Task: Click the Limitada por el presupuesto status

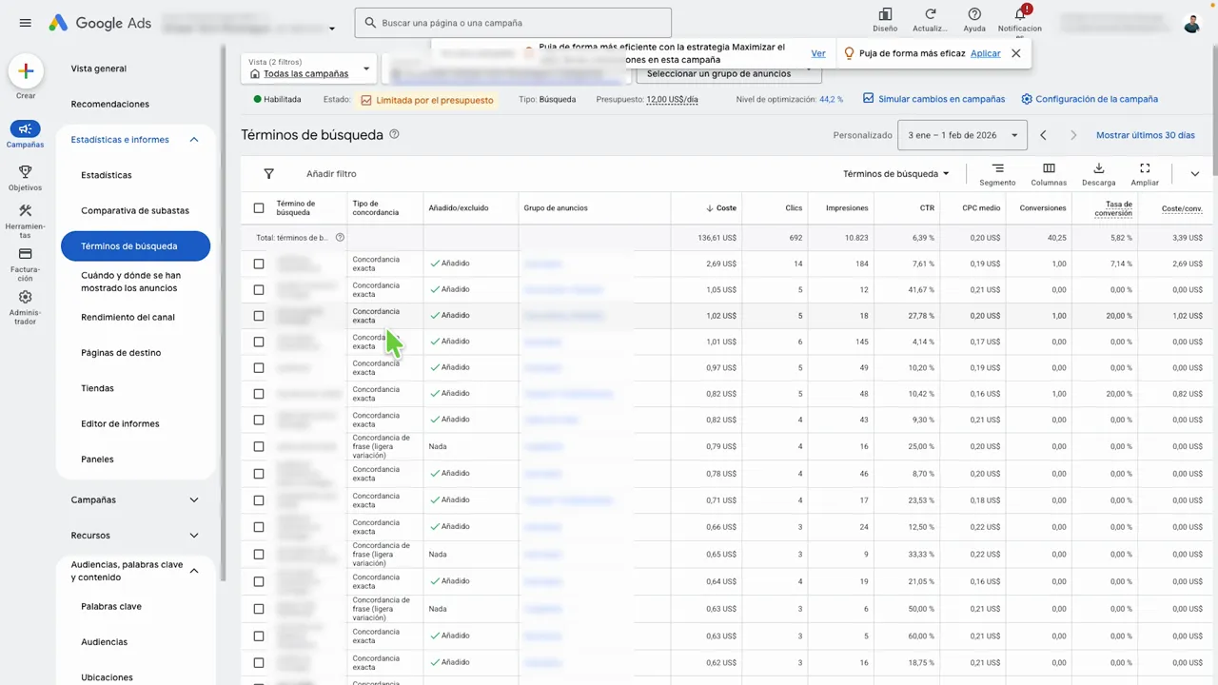Action: tap(427, 99)
